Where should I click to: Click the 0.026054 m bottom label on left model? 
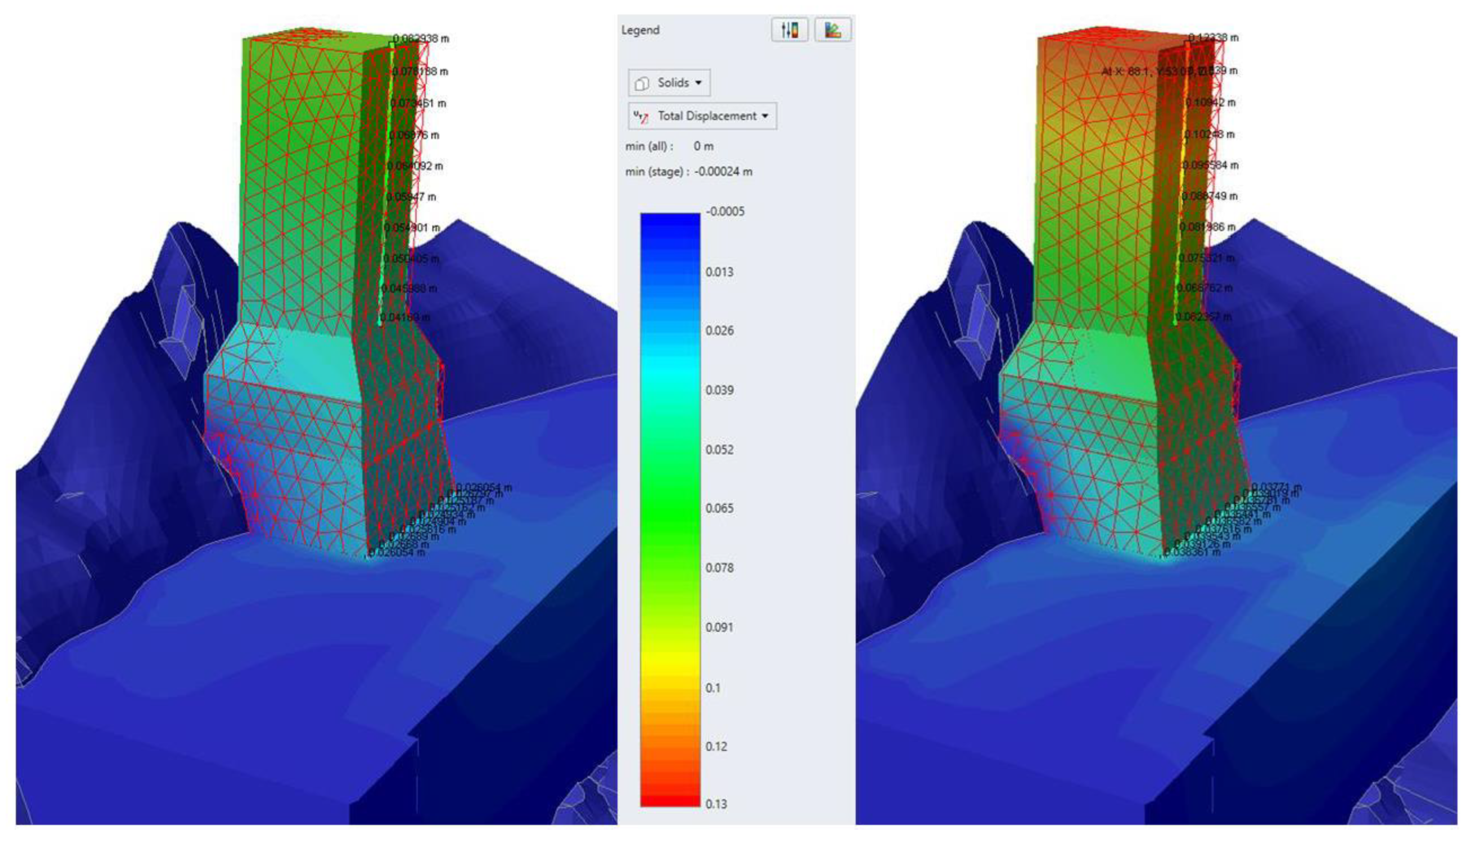coord(397,552)
